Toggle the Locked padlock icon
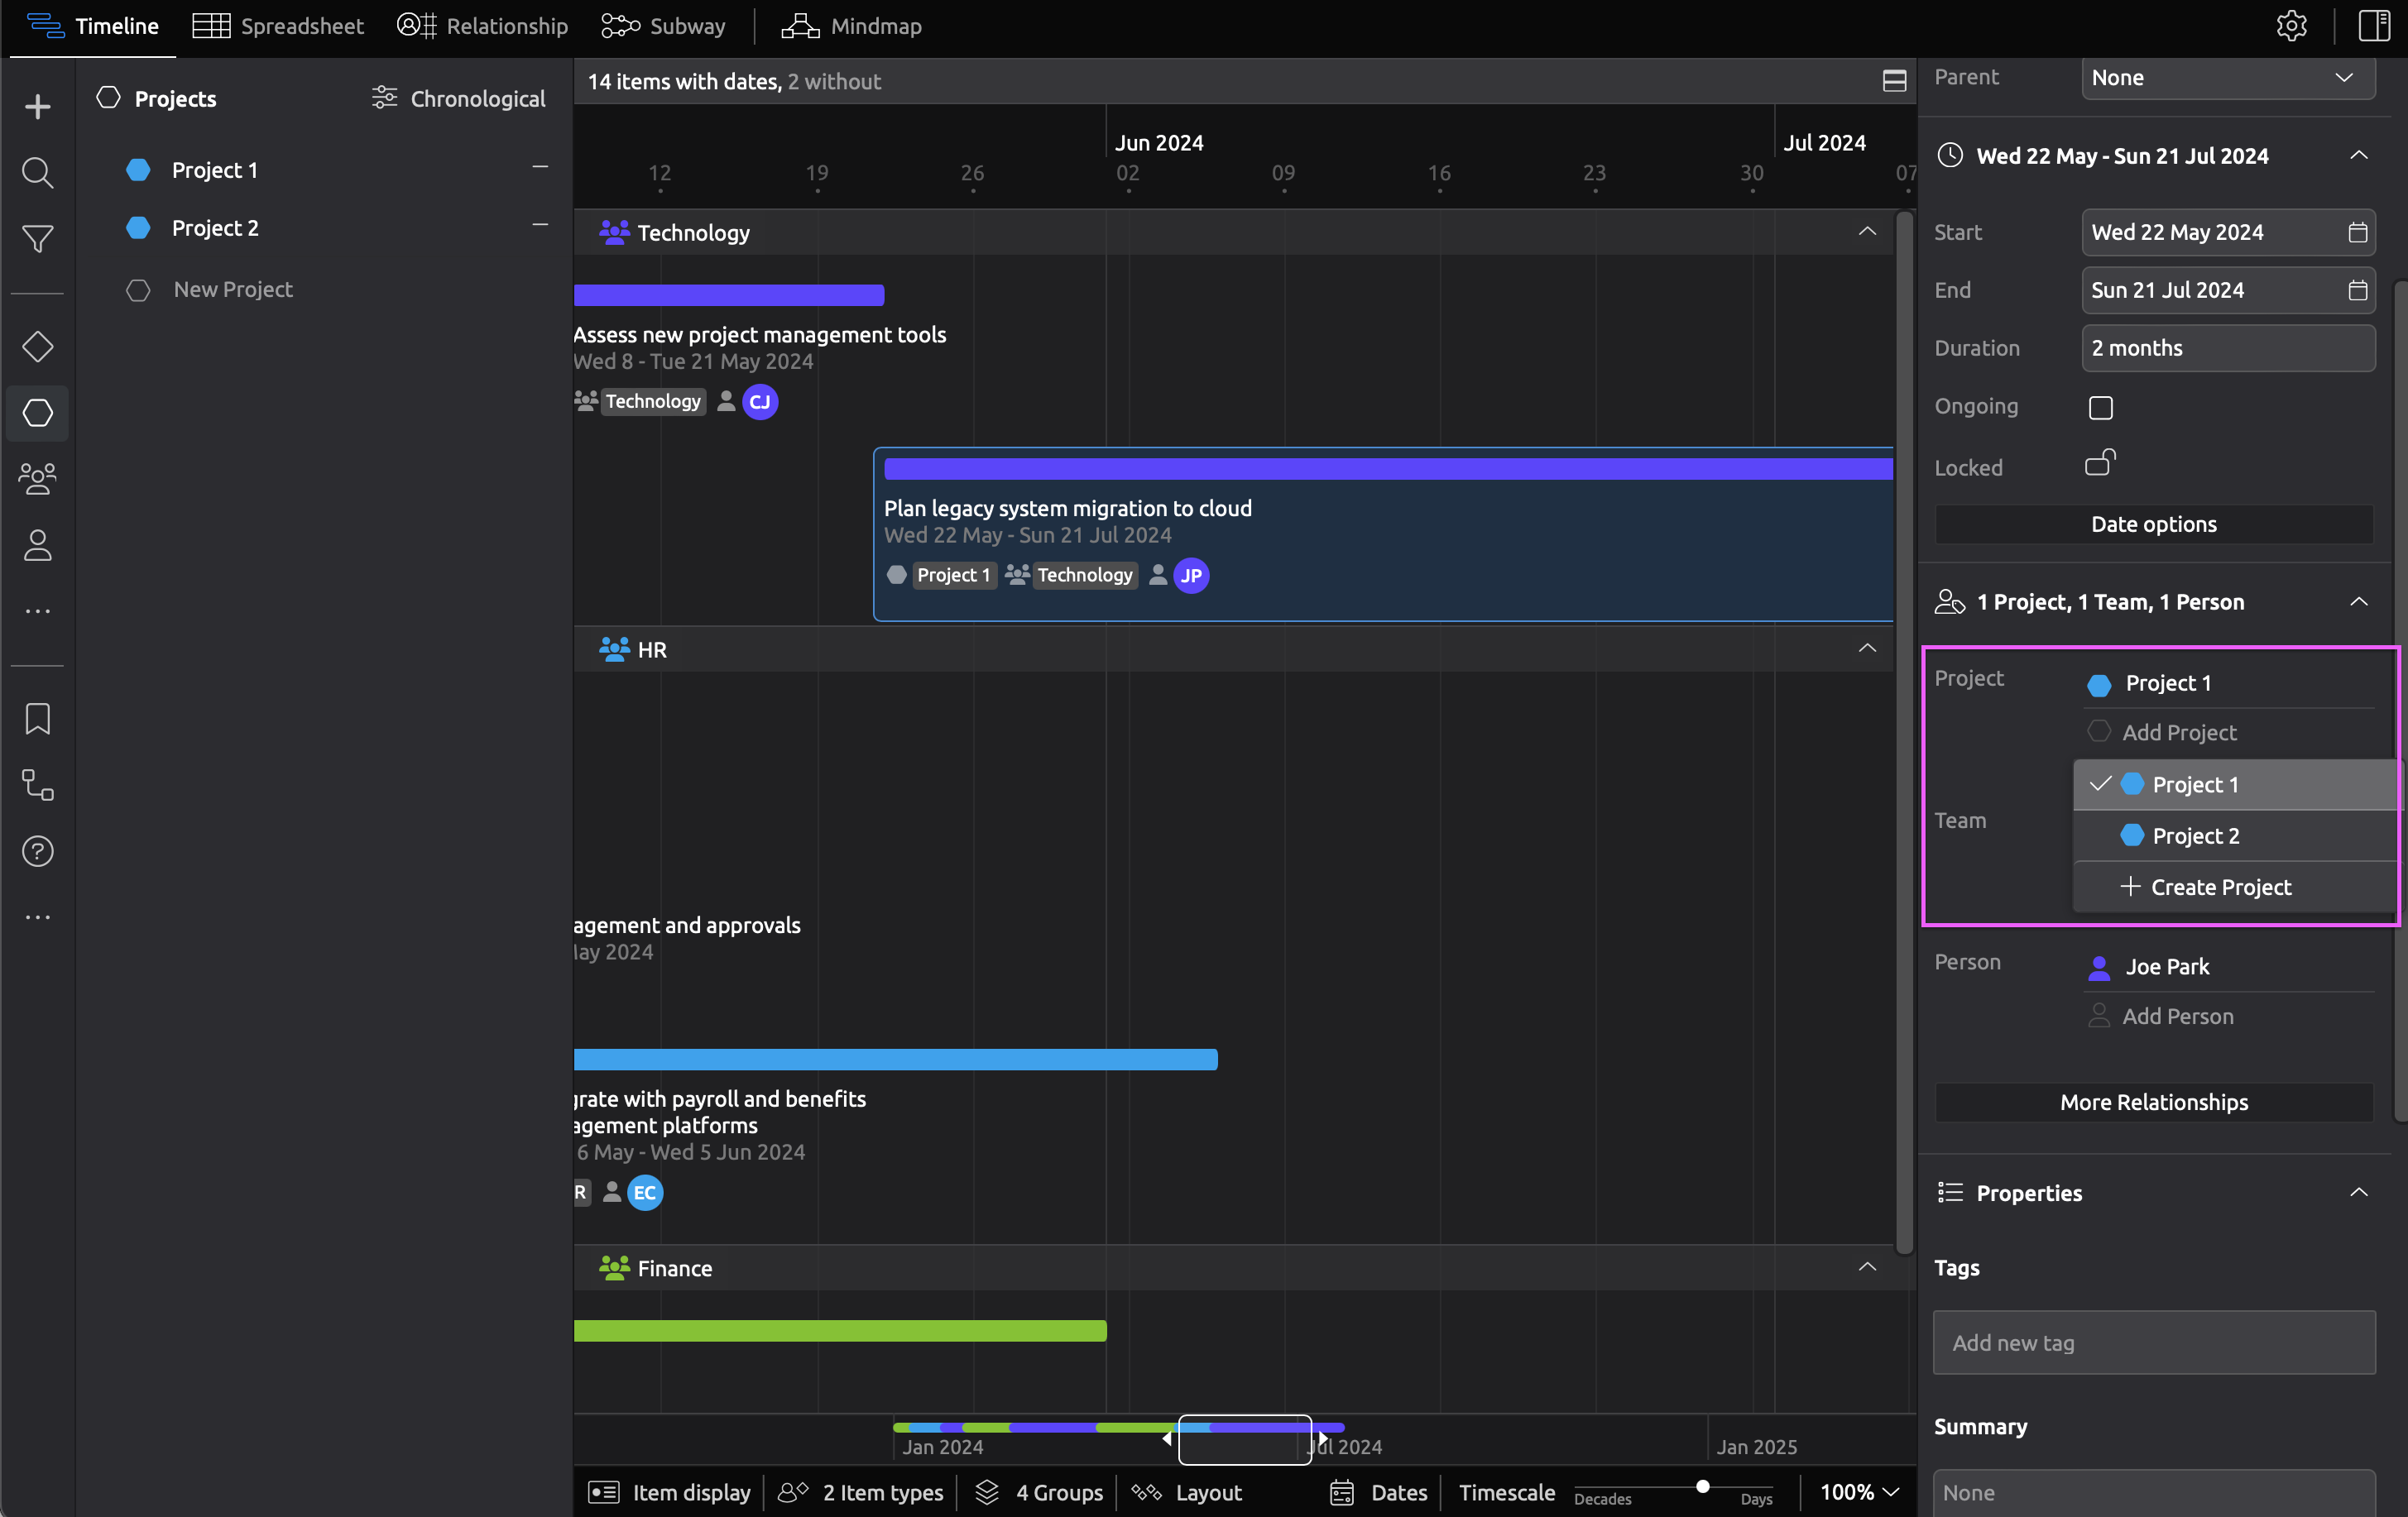Screen dimensions: 2408x1517 coord(2100,464)
